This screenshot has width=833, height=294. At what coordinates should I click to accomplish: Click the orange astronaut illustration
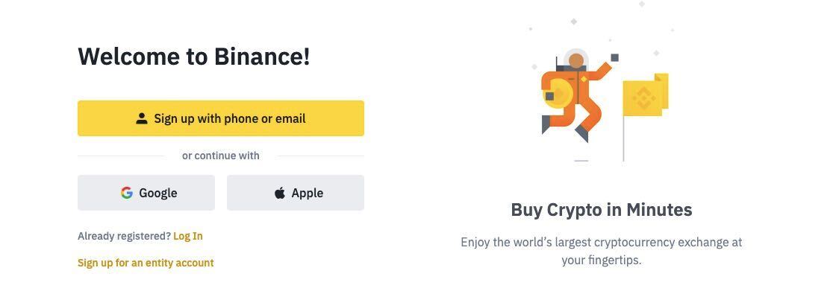[x=574, y=95]
